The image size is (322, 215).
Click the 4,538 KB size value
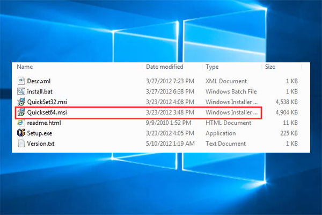287,102
